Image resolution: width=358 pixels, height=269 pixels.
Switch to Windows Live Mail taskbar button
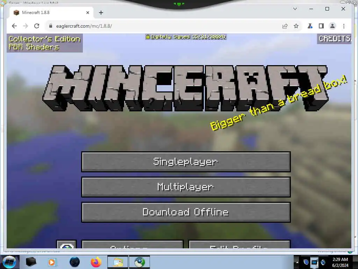118,262
